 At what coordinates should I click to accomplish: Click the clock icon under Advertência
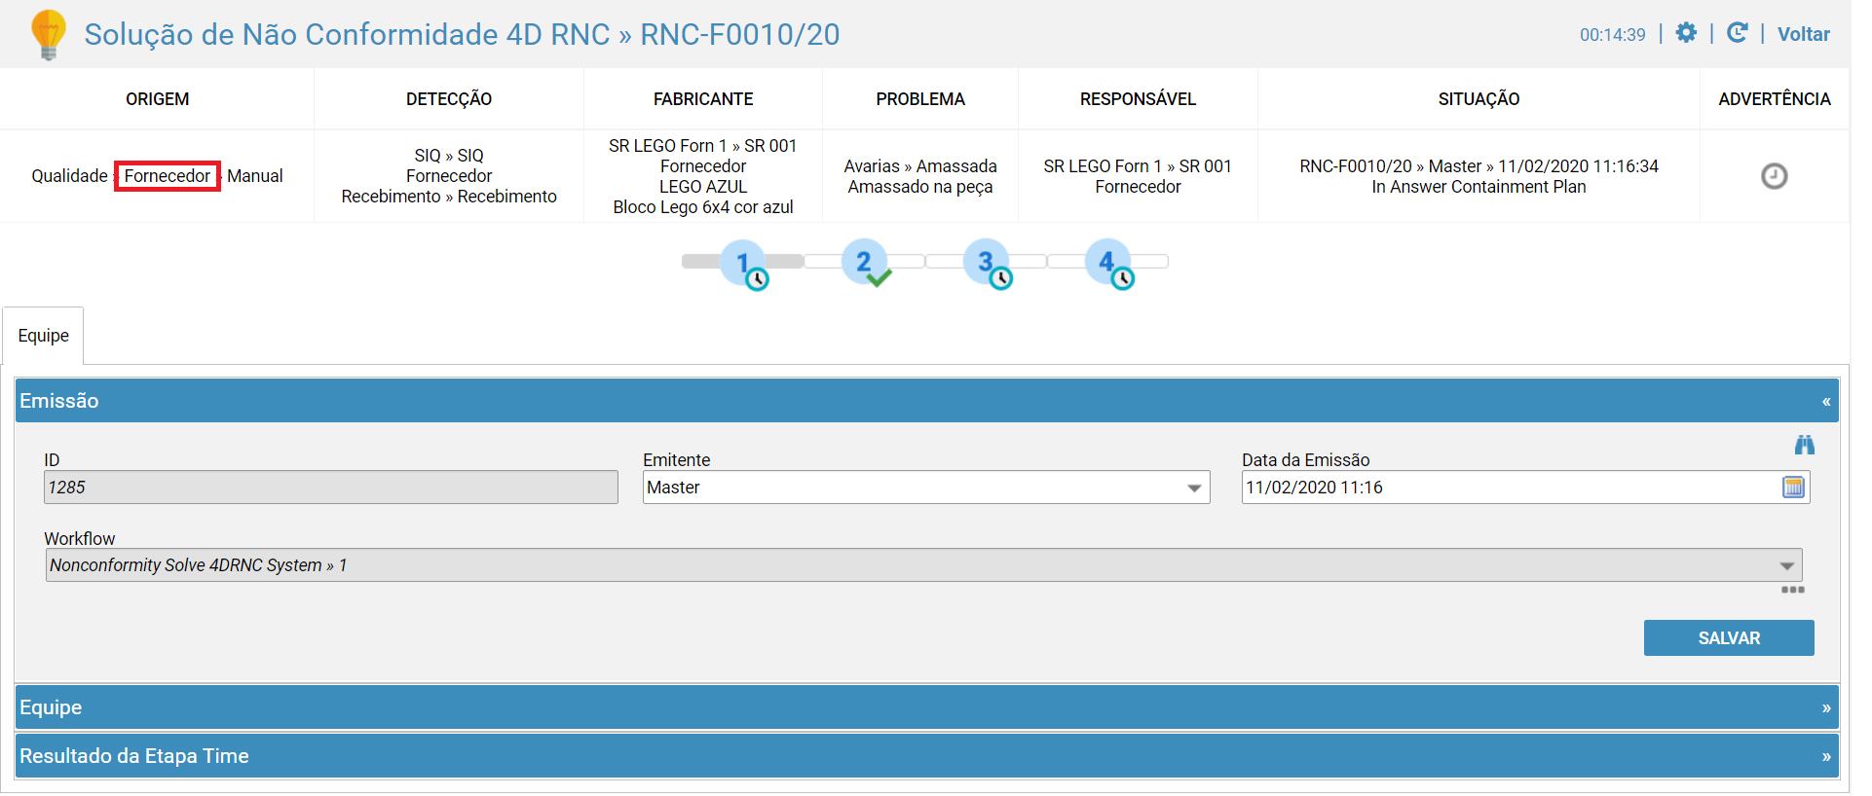coord(1774,176)
